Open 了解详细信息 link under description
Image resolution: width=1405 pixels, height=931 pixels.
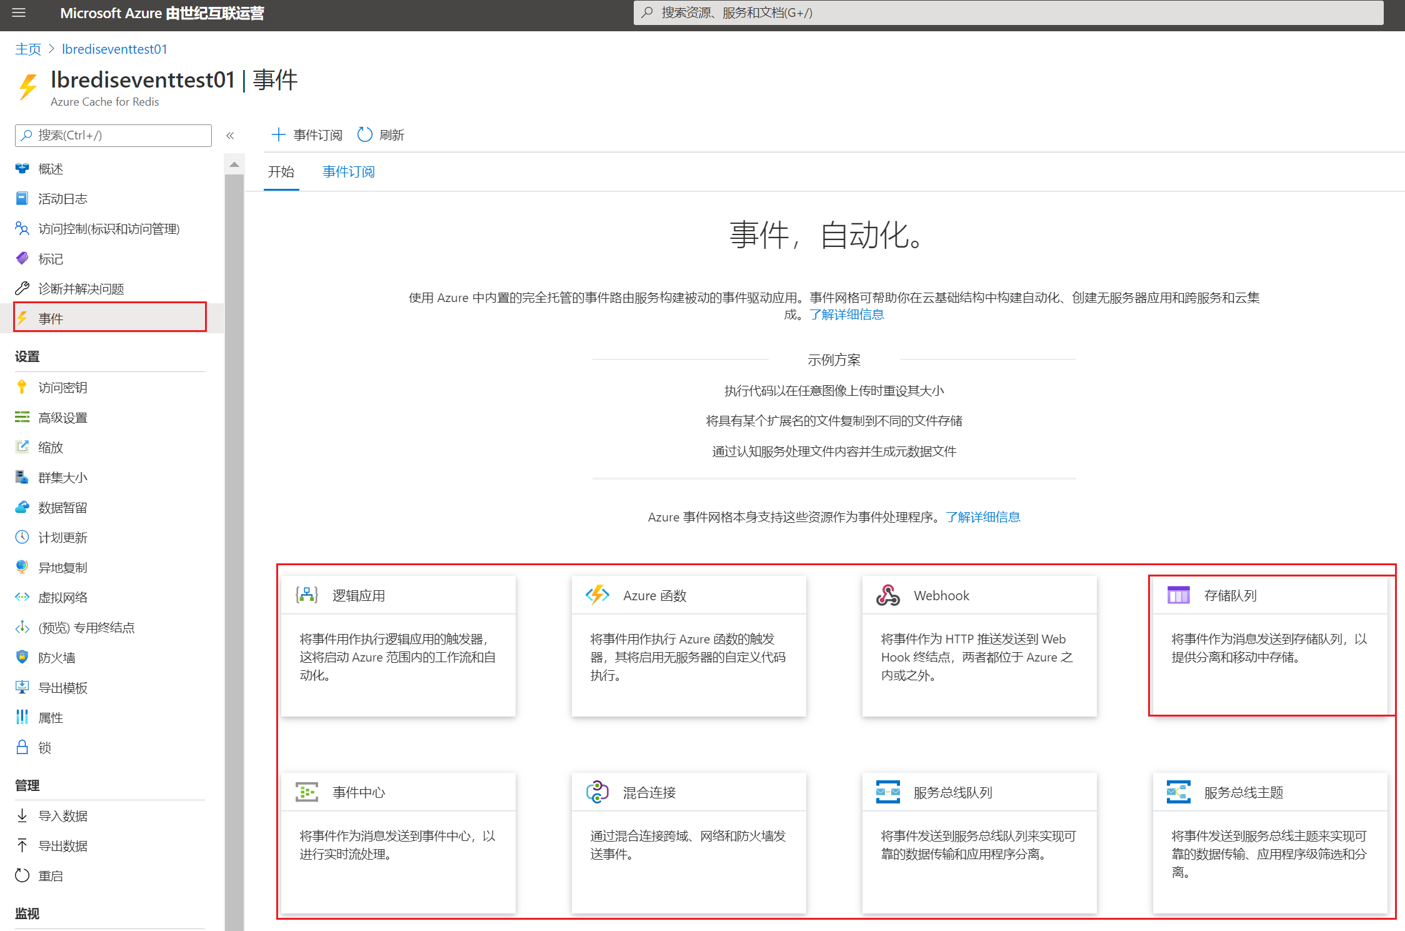pos(846,315)
